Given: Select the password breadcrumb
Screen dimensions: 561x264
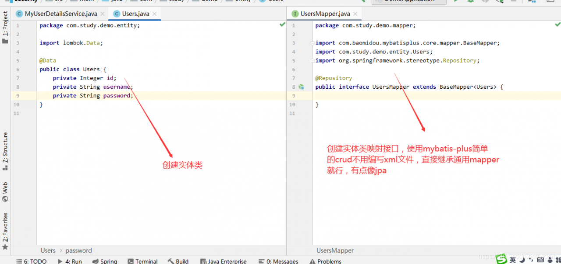Looking at the screenshot, I should pyautogui.click(x=78, y=250).
